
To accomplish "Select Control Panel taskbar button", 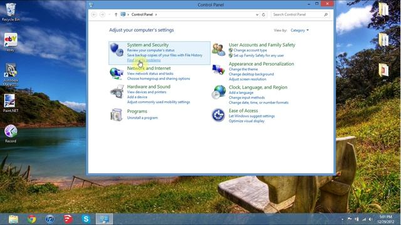I will click(104, 219).
